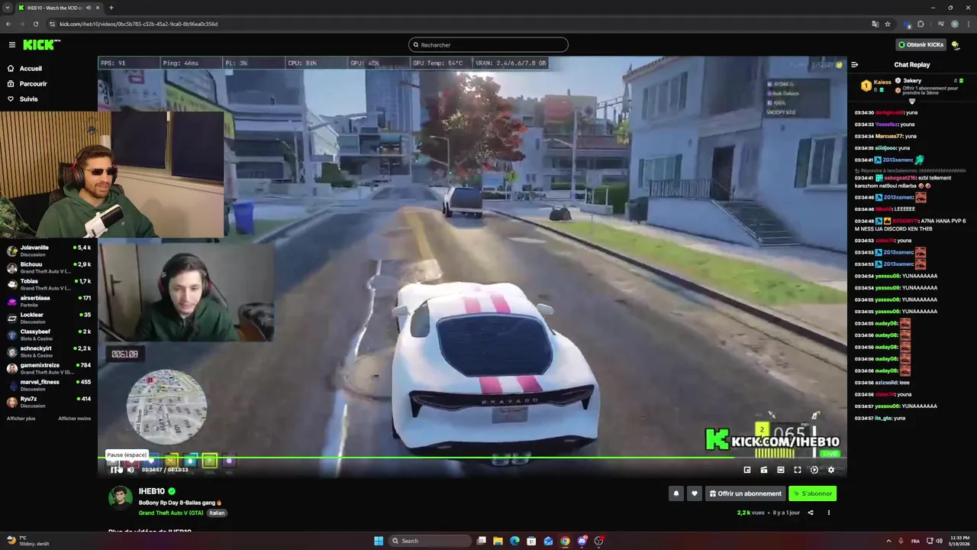The width and height of the screenshot is (977, 550).
Task: Expand the list with Afficher plus
Action: click(21, 419)
